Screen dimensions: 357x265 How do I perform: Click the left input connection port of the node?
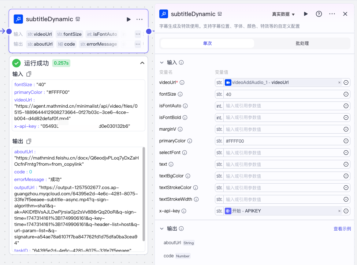pyautogui.click(x=9, y=31)
